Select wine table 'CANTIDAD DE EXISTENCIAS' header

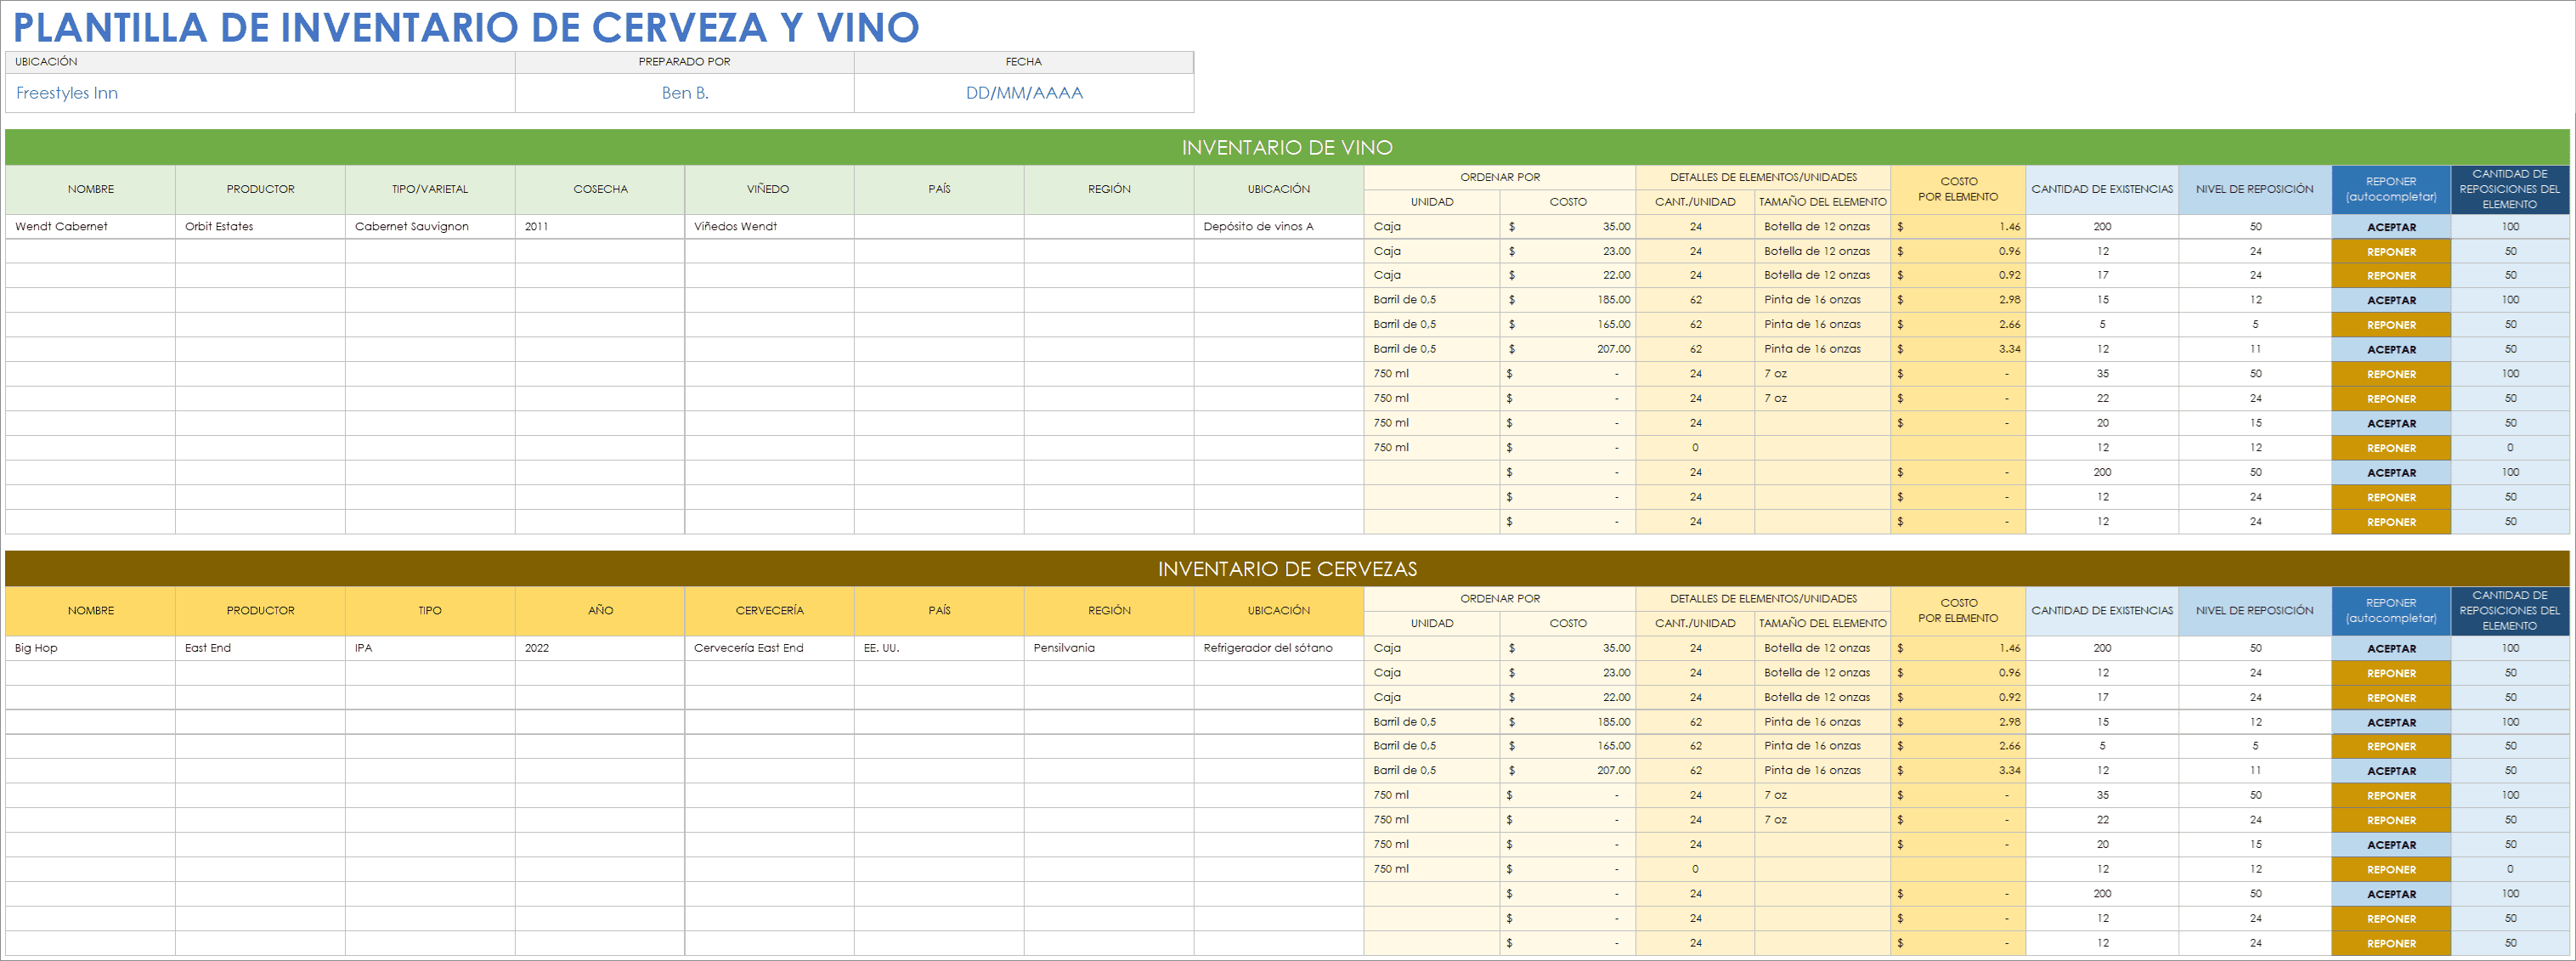click(2102, 190)
